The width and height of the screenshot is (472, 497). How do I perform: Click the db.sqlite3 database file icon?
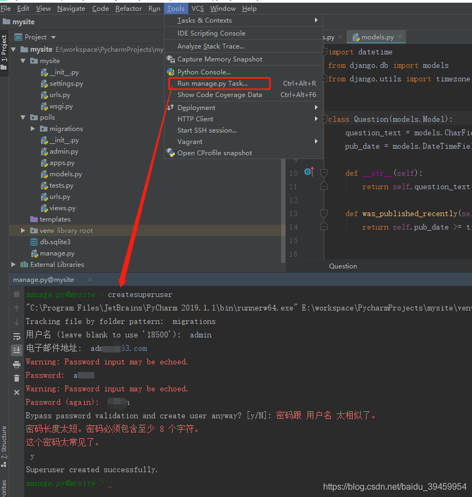(34, 242)
